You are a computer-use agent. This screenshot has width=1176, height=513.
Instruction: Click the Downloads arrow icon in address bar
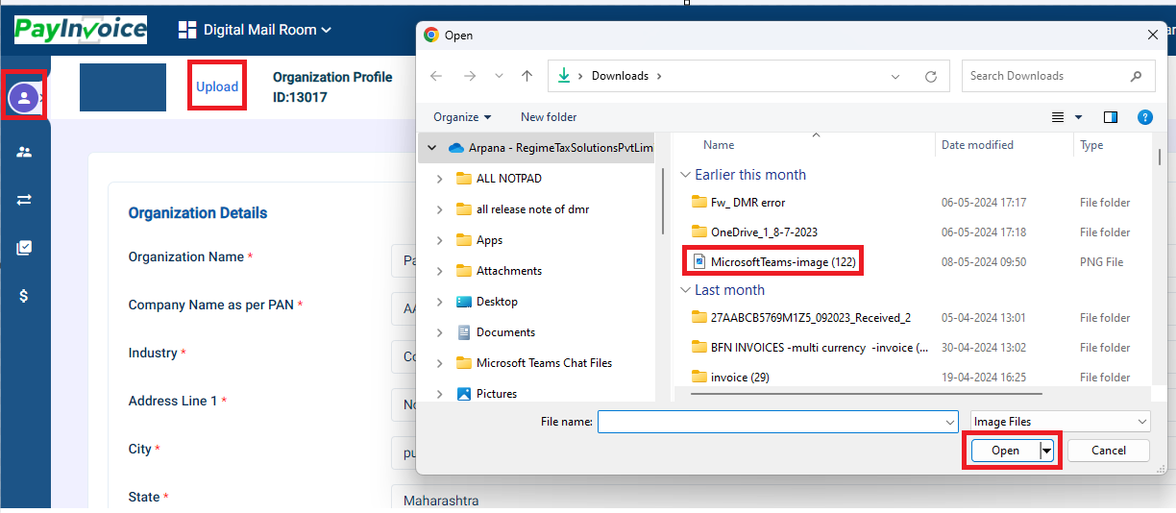point(564,76)
